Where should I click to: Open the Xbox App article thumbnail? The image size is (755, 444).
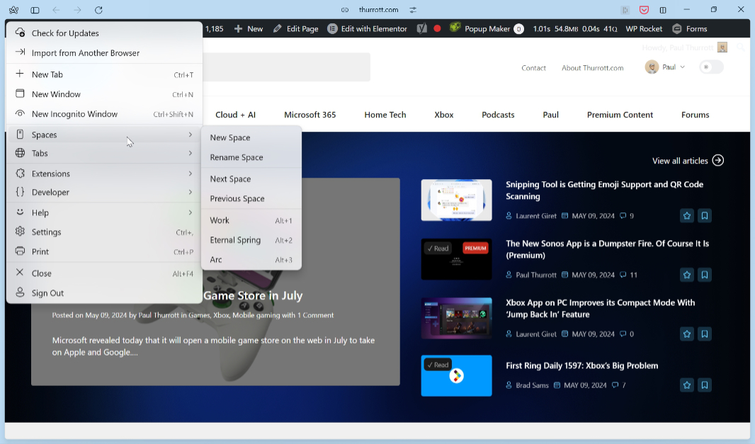point(456,318)
